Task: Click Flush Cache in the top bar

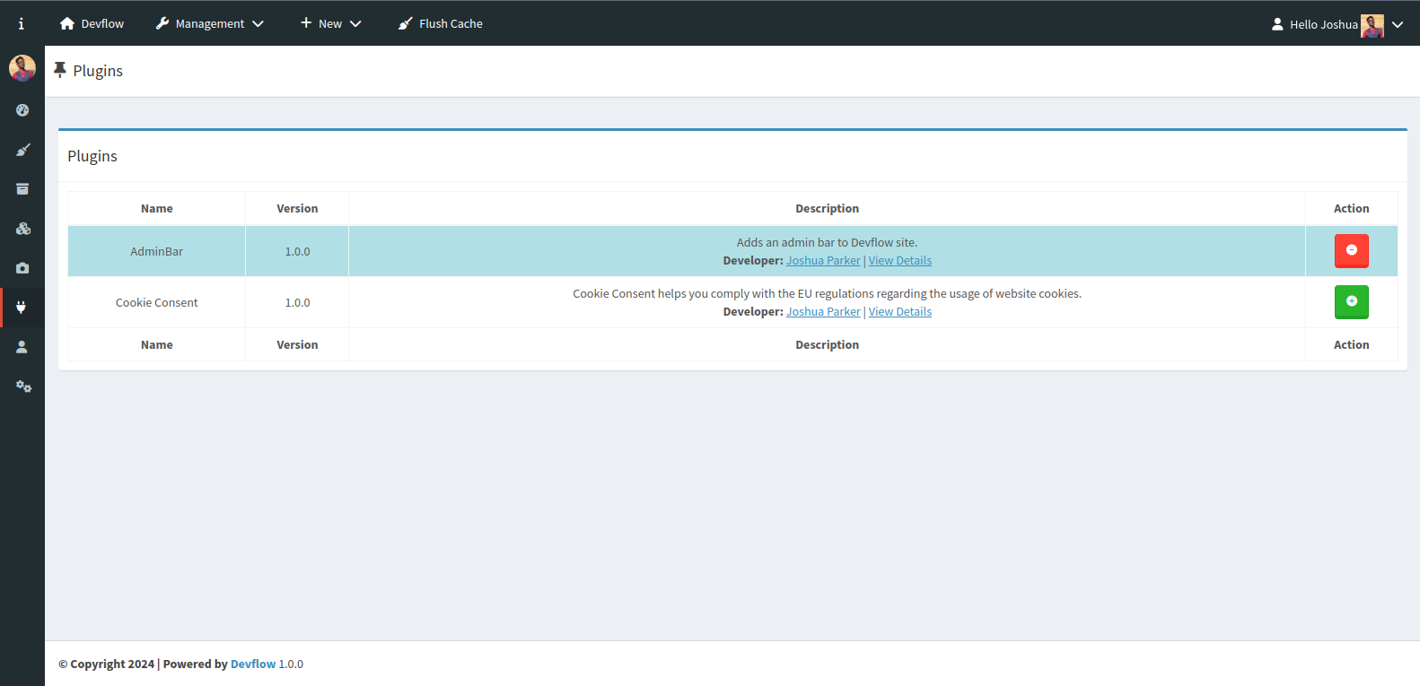Action: tap(441, 24)
